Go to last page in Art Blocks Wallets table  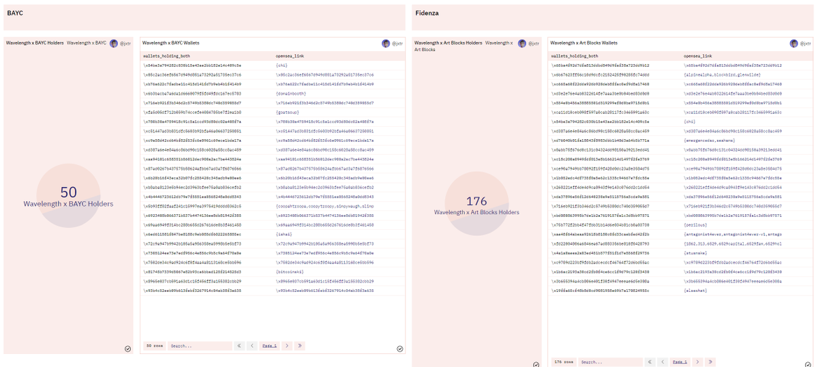click(x=709, y=362)
